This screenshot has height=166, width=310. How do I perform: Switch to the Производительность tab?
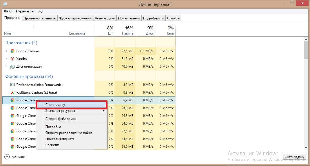(40, 18)
